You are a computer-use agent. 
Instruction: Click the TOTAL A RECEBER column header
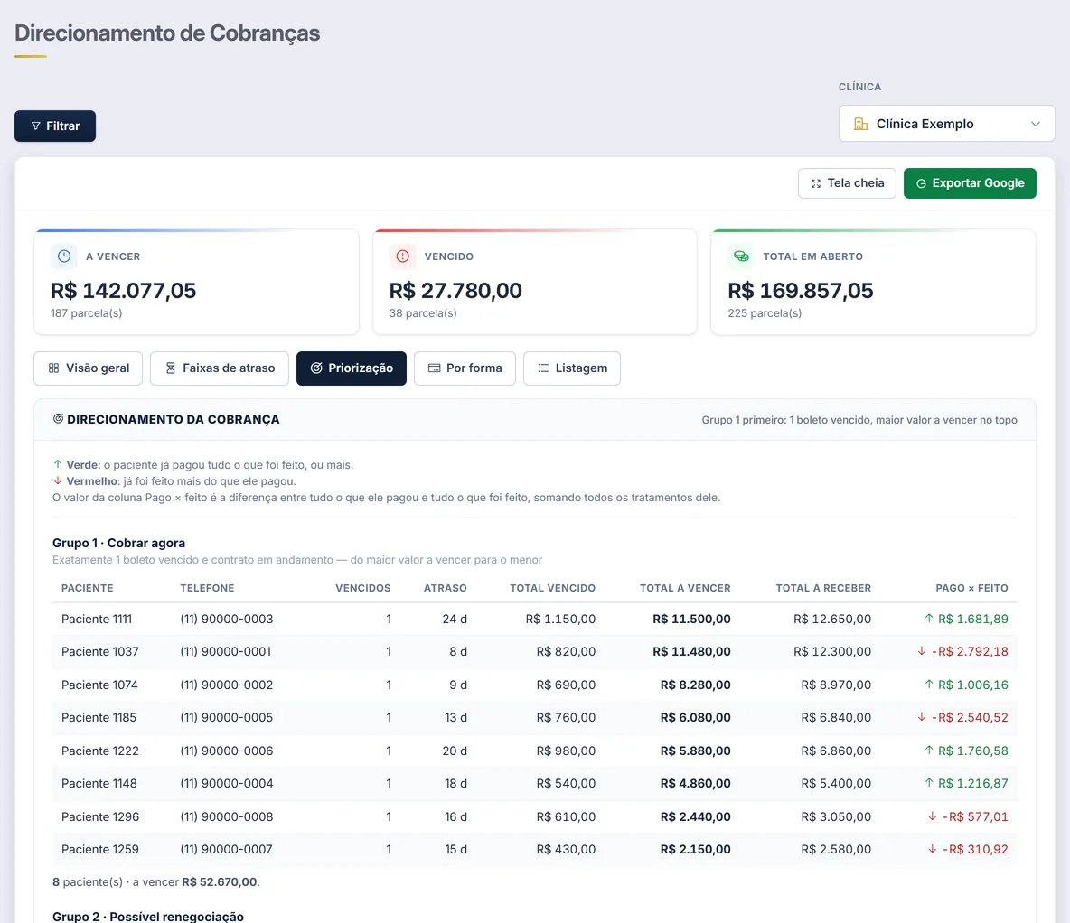[823, 588]
